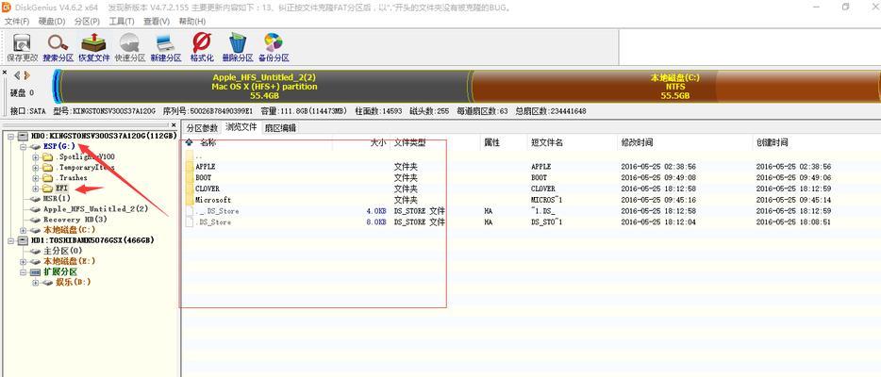Click the CLOVER folder icon in file list

(190, 188)
